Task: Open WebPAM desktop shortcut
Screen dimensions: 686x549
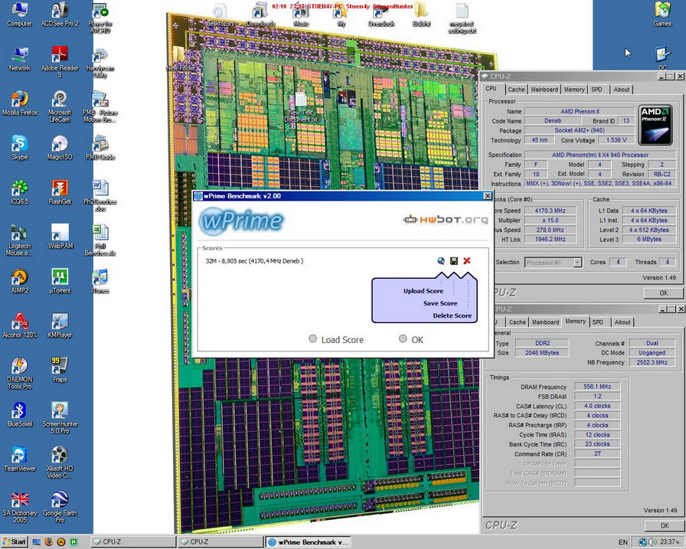Action: click(x=60, y=237)
